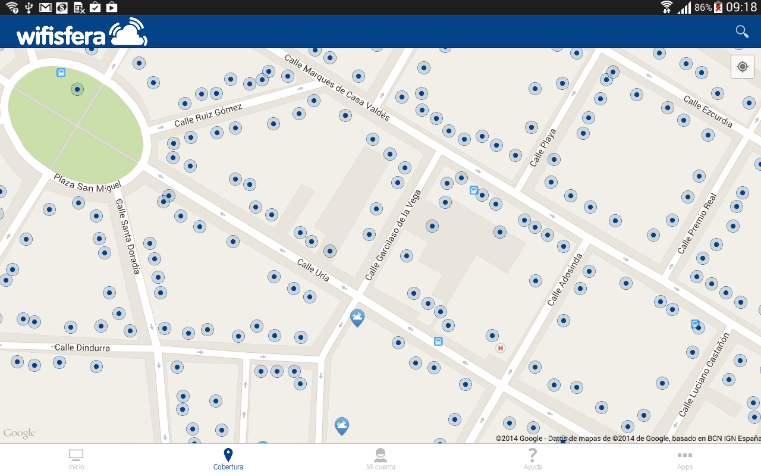
Task: Tap the Plaza San Miguel label
Action: 87,182
